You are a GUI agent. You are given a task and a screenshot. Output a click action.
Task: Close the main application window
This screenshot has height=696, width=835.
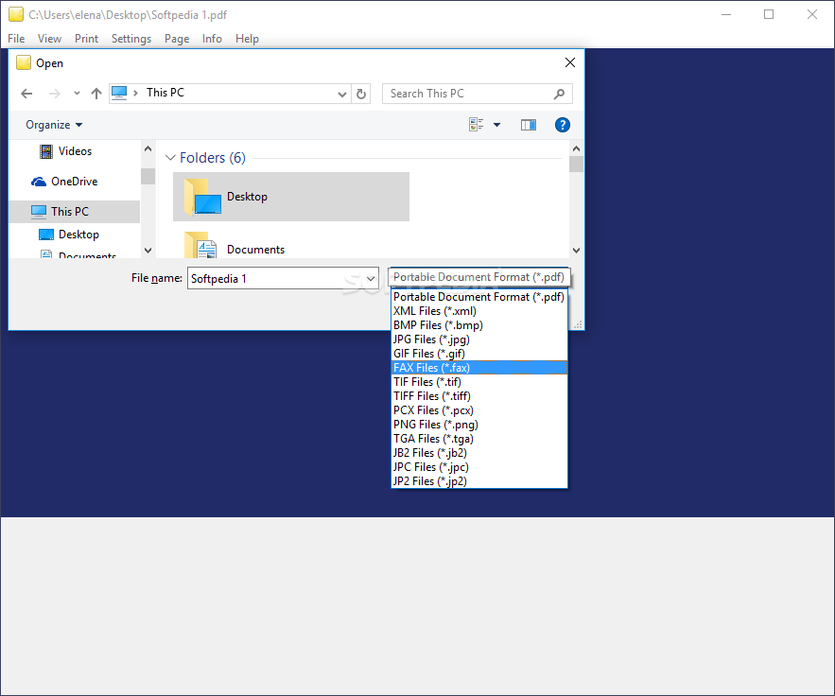tap(812, 14)
